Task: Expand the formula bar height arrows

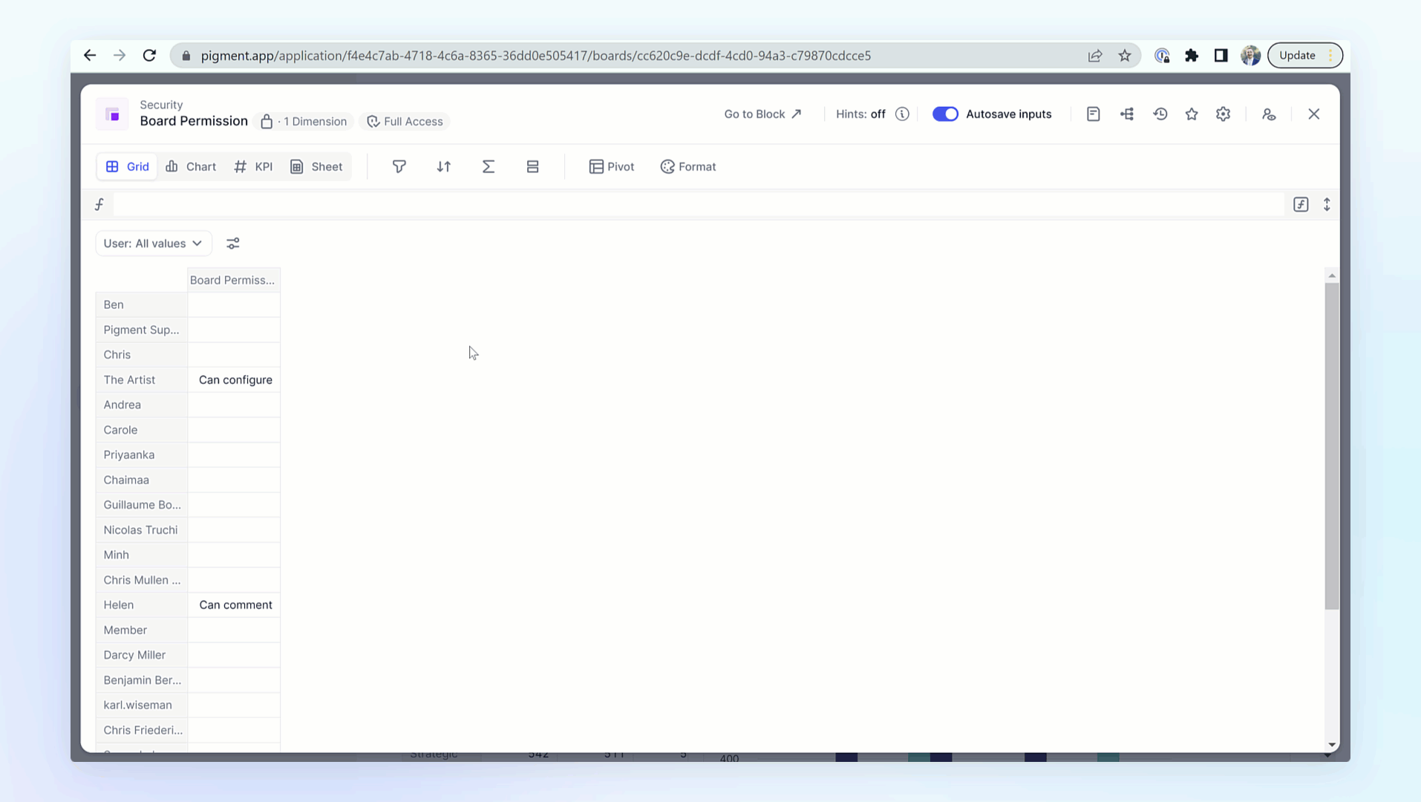Action: [x=1327, y=204]
